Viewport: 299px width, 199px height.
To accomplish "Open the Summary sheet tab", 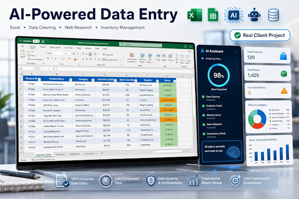I will [89, 153].
